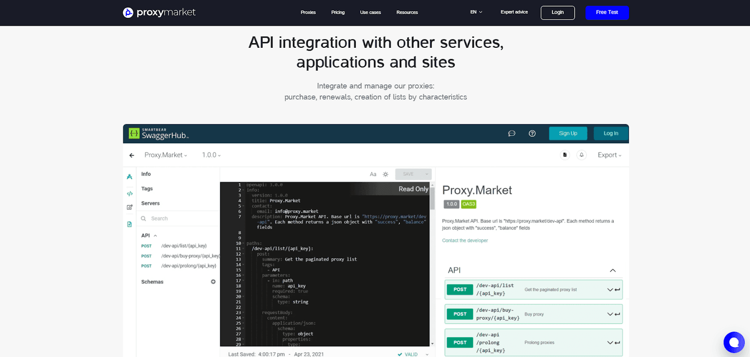This screenshot has height=357, width=750.
Task: Collapse the API section in sidebar
Action: pyautogui.click(x=155, y=236)
